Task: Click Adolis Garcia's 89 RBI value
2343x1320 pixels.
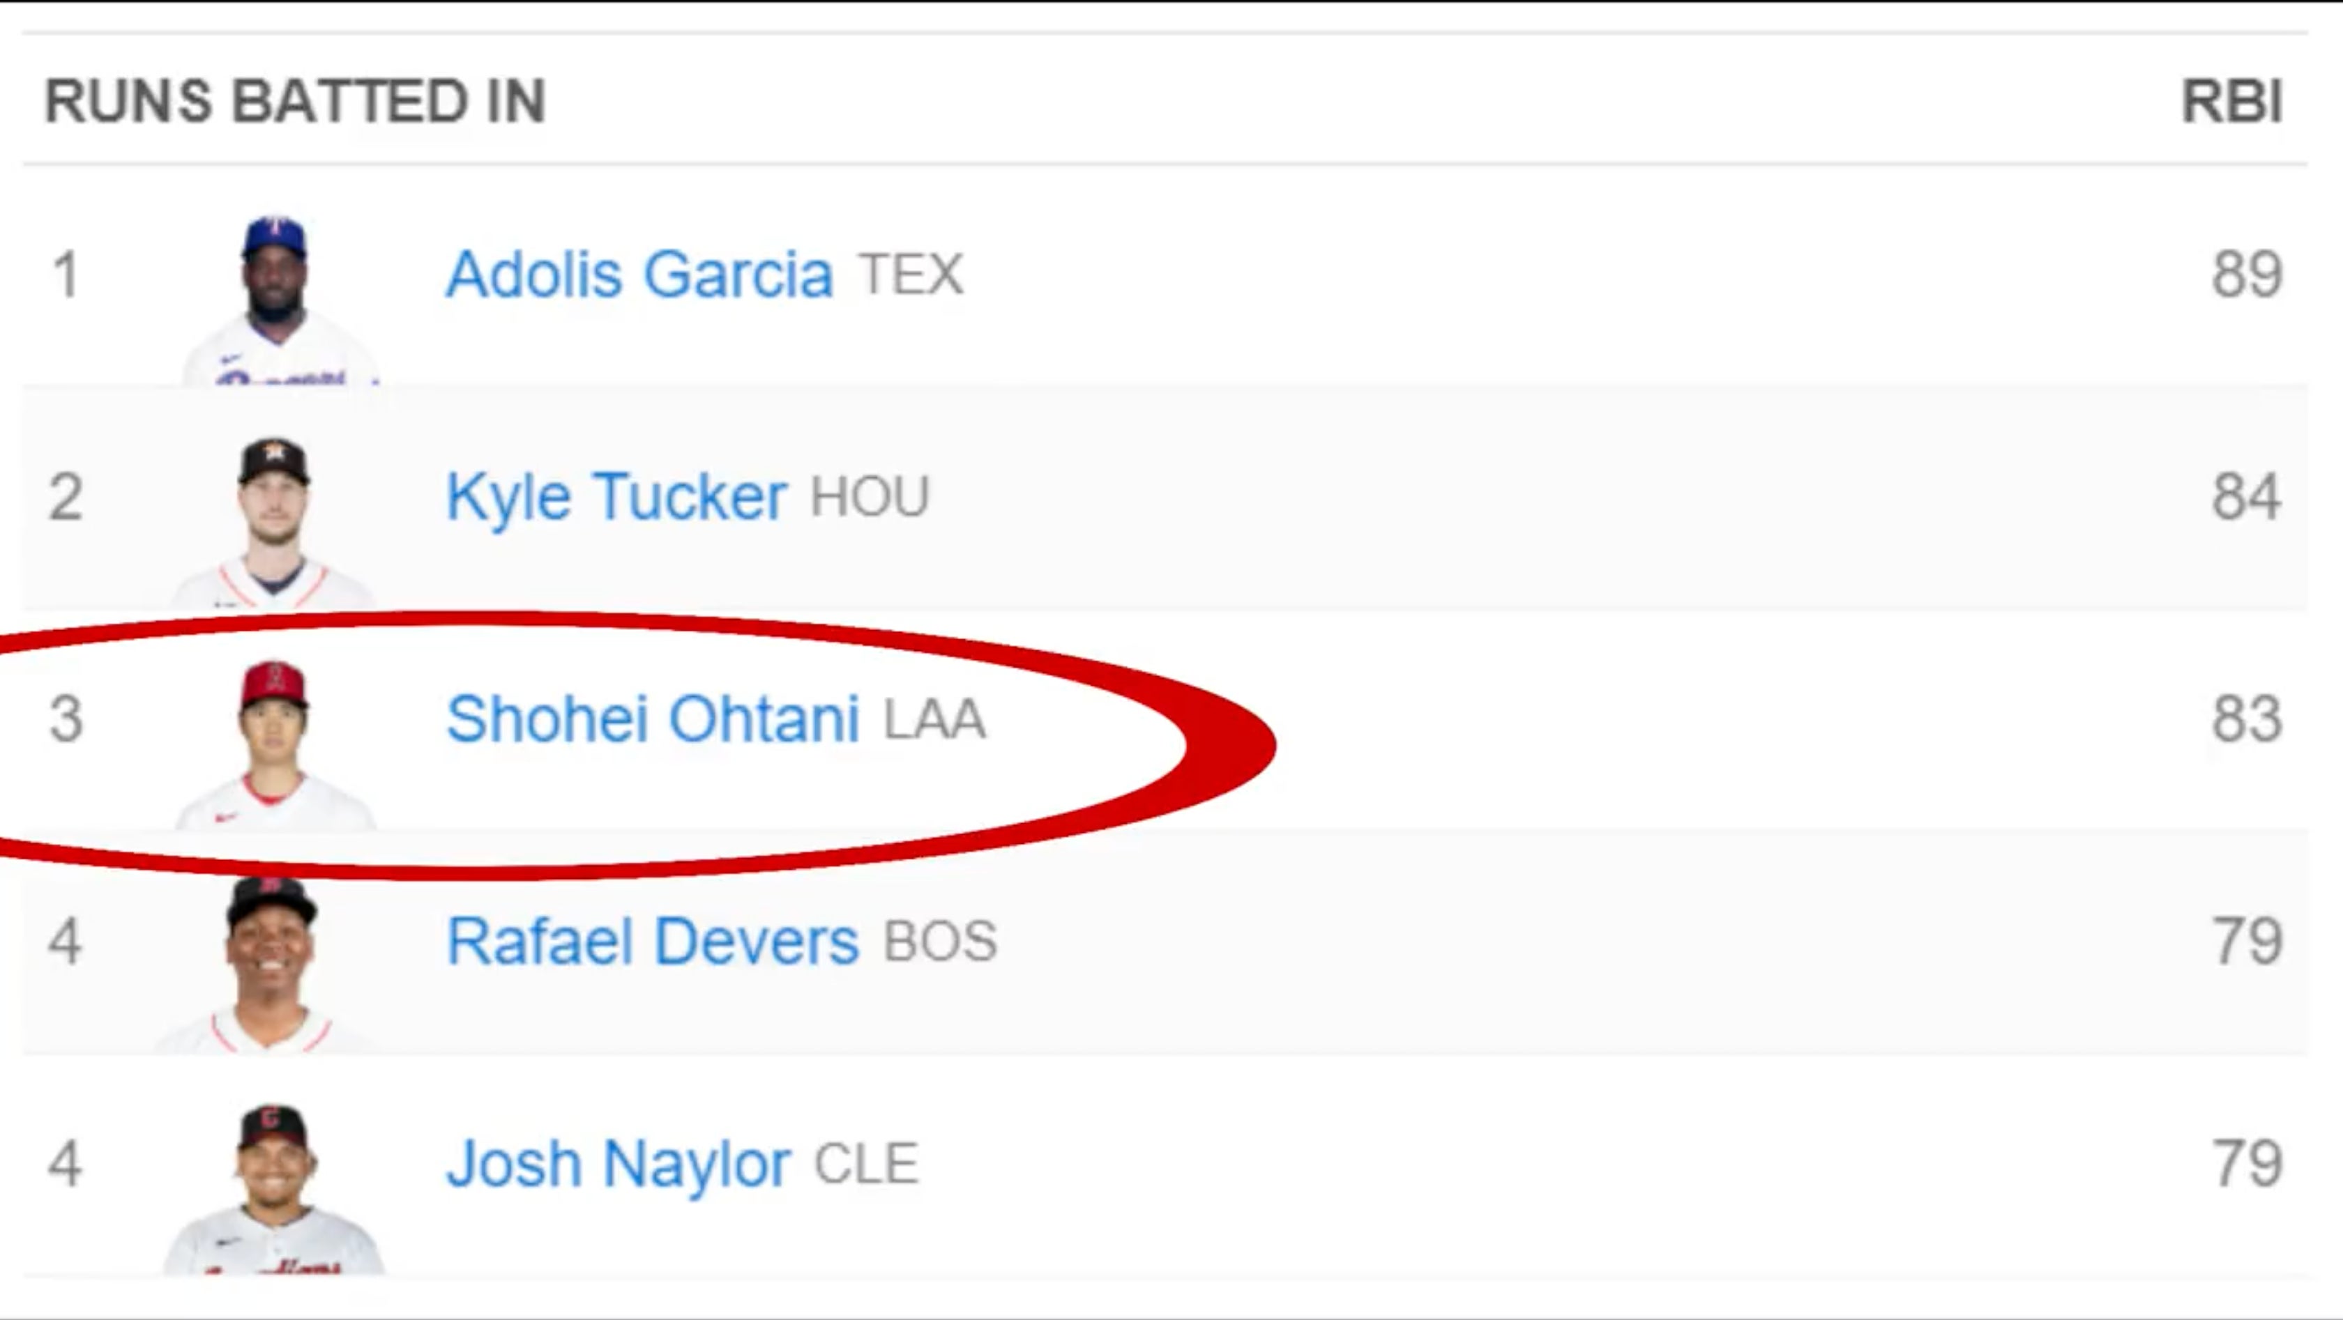Action: click(x=2247, y=274)
